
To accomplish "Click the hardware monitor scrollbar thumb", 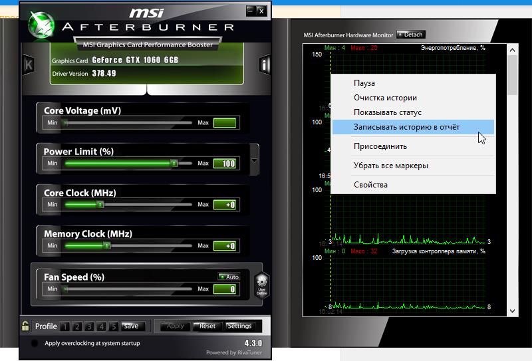I will pyautogui.click(x=512, y=75).
